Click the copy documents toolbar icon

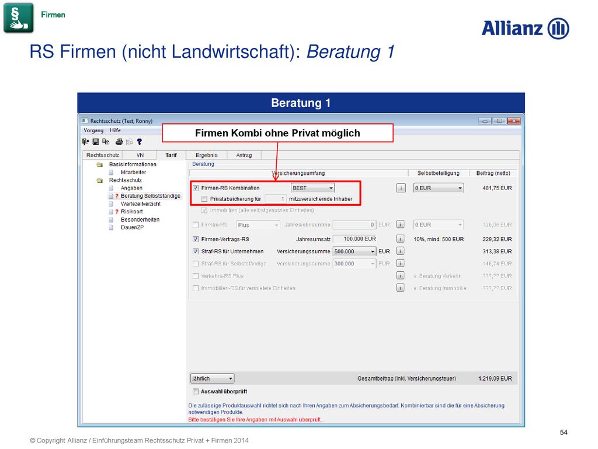(x=106, y=141)
